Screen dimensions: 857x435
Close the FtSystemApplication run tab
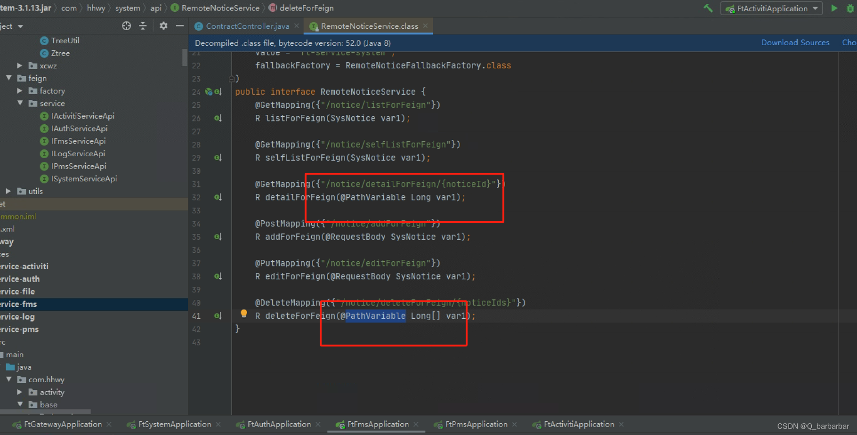[218, 425]
